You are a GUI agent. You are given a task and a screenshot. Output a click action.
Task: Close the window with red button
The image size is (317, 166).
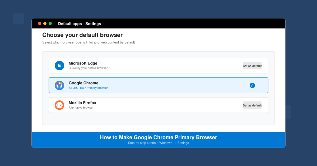(x=40, y=23)
